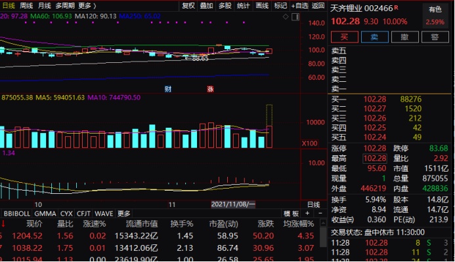Viewport: 455px width, 262px height.
Task: Click the 买四 bid price 102.25
Action: point(375,128)
